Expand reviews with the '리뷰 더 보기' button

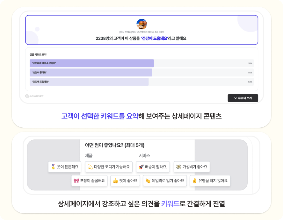tap(243, 98)
